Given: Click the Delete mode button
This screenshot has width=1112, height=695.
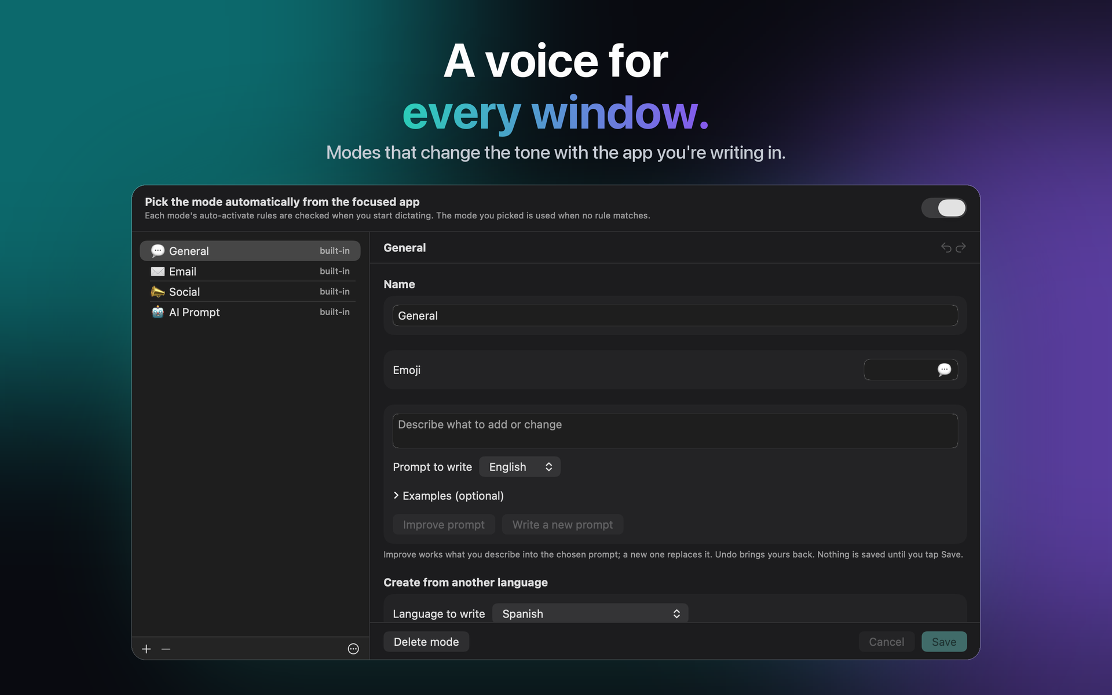Looking at the screenshot, I should pos(426,642).
